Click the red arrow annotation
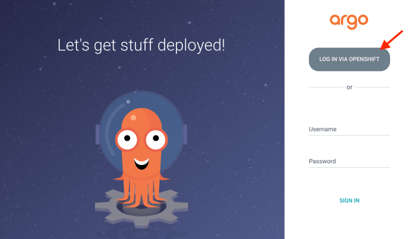412x239 pixels. tap(391, 39)
